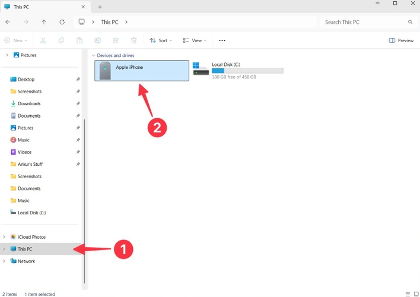Open Videos in the sidebar

[x=21, y=152]
